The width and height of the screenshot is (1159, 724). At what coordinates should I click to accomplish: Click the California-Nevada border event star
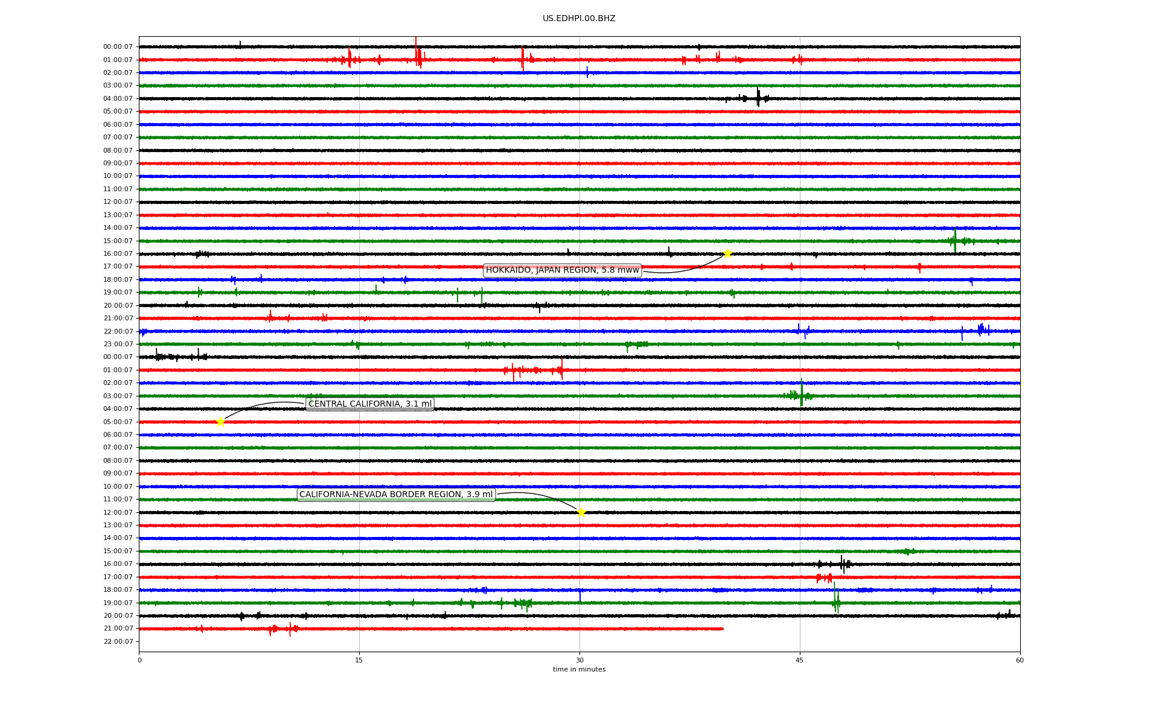pyautogui.click(x=581, y=512)
